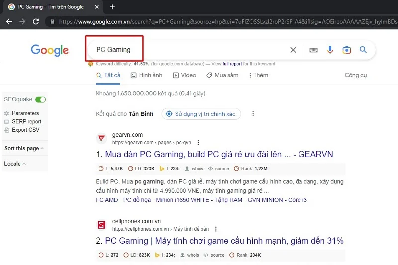Expand Sort this page

[x=24, y=148]
